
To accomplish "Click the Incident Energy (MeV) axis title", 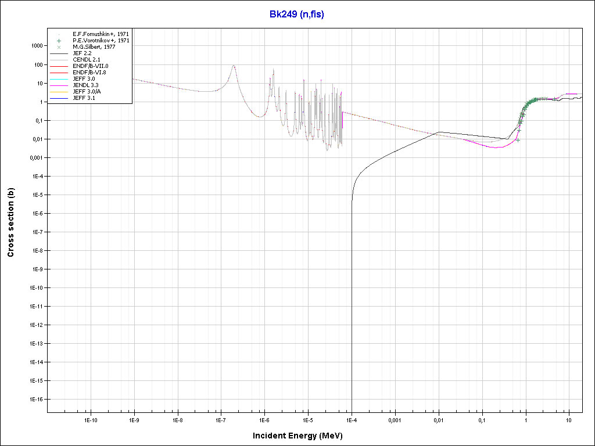I will 302,436.
